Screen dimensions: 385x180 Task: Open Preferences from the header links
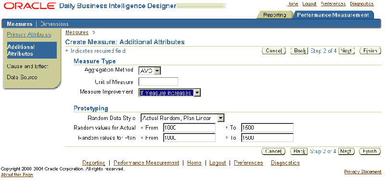[333, 4]
